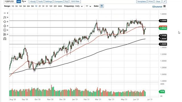The image size is (182, 102).
Task: Set range to 5Y
Action: pyautogui.click(x=47, y=6)
